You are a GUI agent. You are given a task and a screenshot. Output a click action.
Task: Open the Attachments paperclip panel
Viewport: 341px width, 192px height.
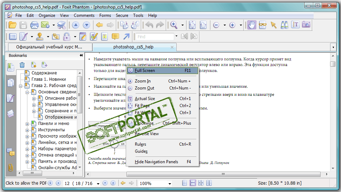click(x=11, y=168)
